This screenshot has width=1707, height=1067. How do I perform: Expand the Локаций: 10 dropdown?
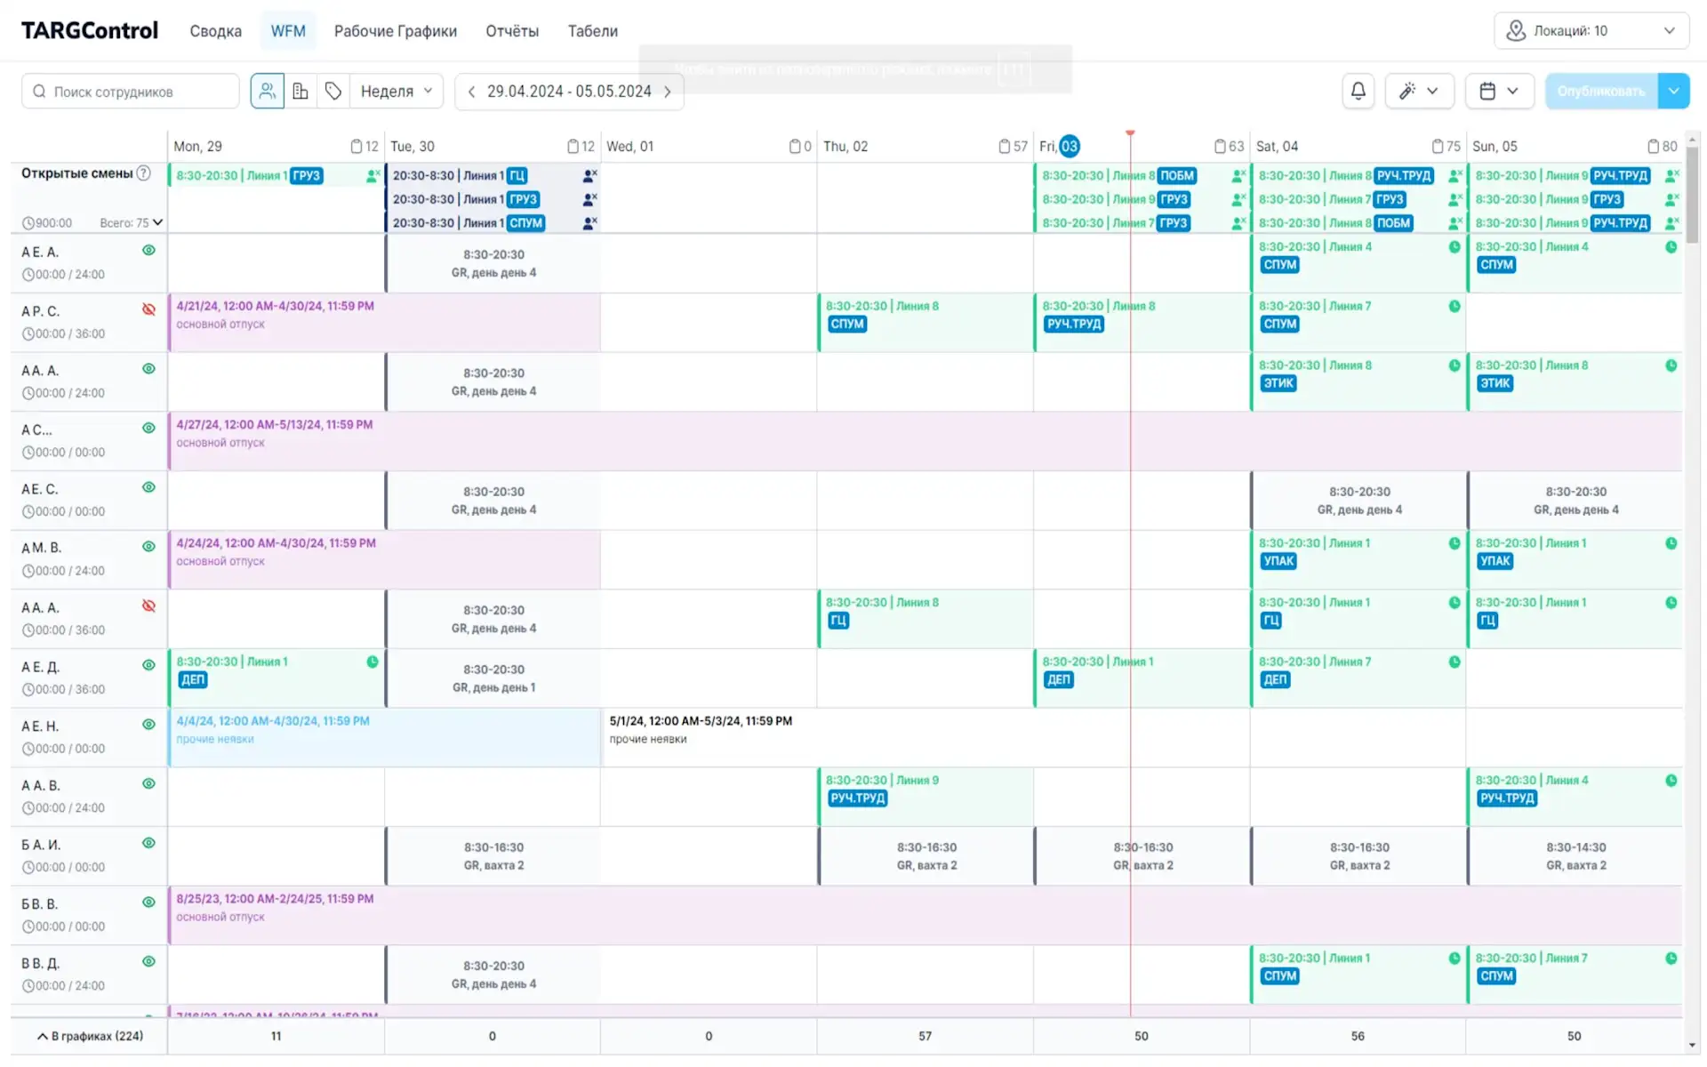click(1591, 31)
